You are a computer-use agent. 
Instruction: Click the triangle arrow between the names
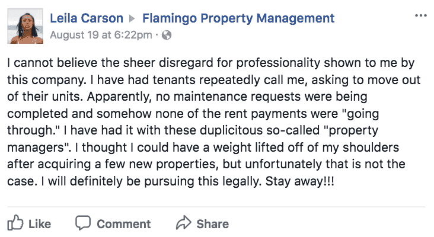coord(132,18)
